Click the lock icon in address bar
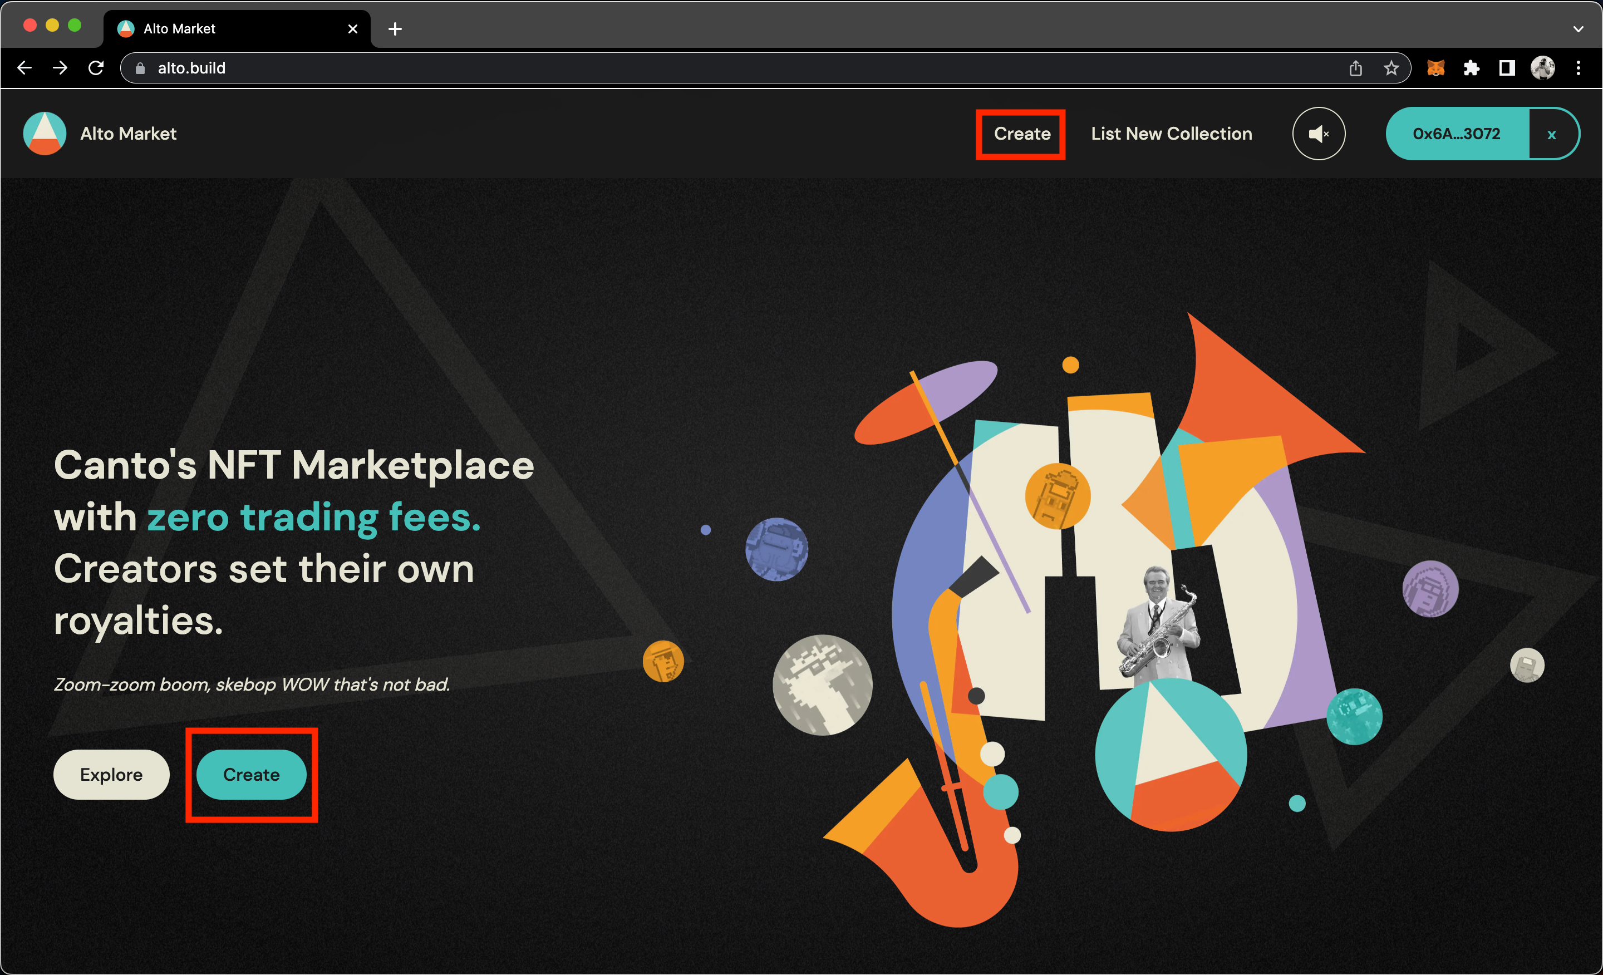This screenshot has width=1603, height=975. tap(140, 68)
